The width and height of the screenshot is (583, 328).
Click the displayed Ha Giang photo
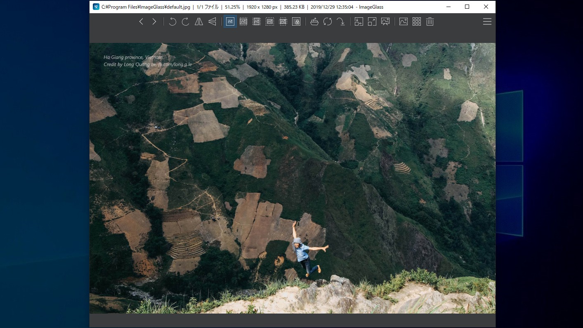[293, 178]
